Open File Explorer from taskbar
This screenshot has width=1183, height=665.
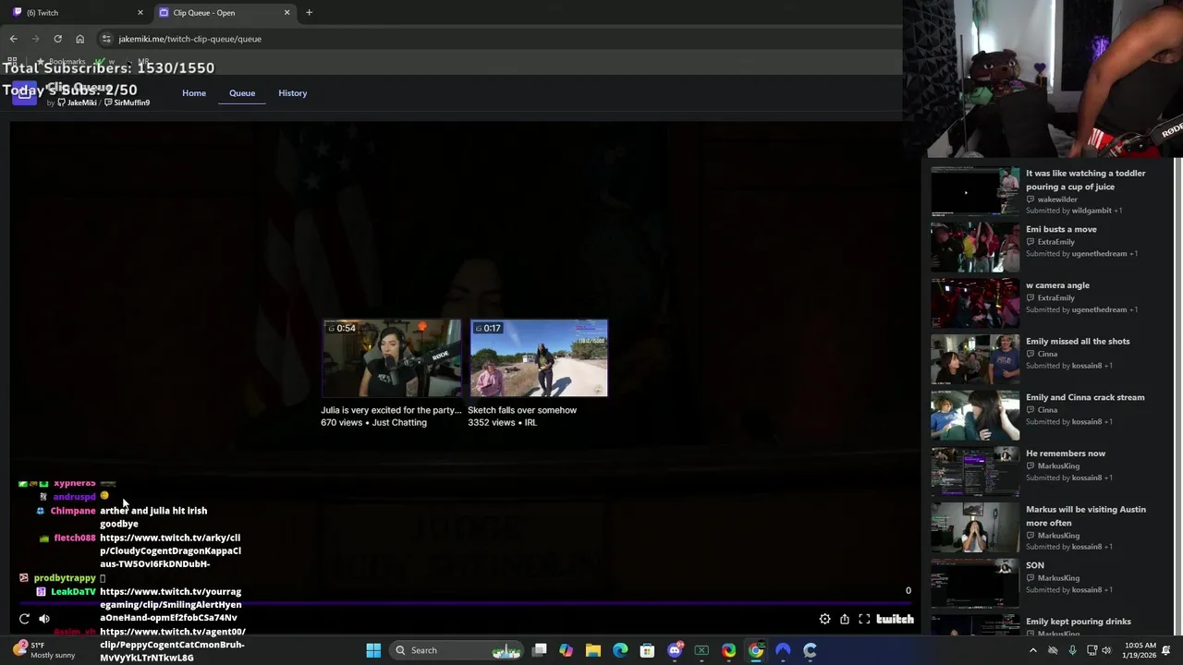click(593, 650)
